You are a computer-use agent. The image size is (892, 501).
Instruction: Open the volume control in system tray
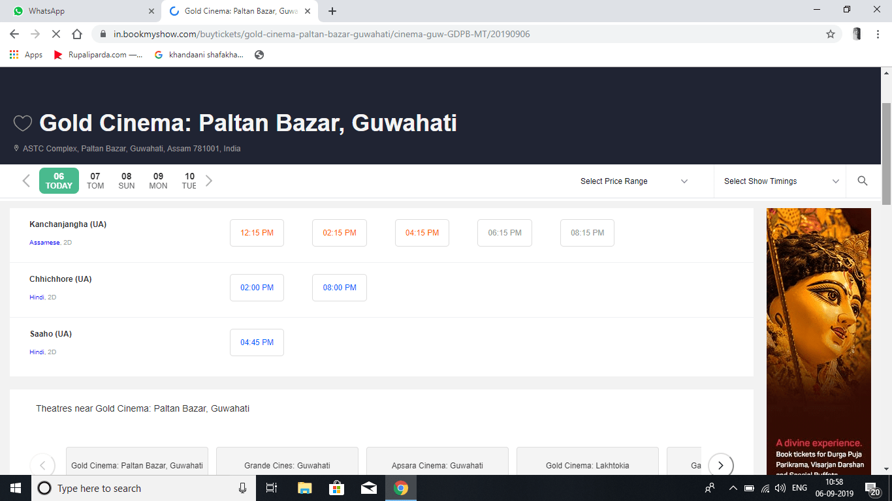(x=780, y=488)
